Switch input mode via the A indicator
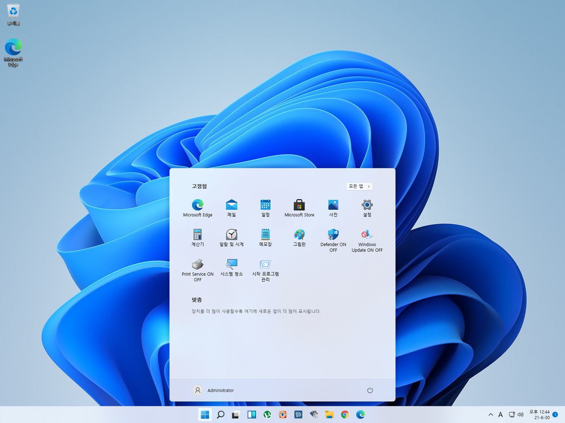Screen dimensions: 565x423 pos(501,415)
